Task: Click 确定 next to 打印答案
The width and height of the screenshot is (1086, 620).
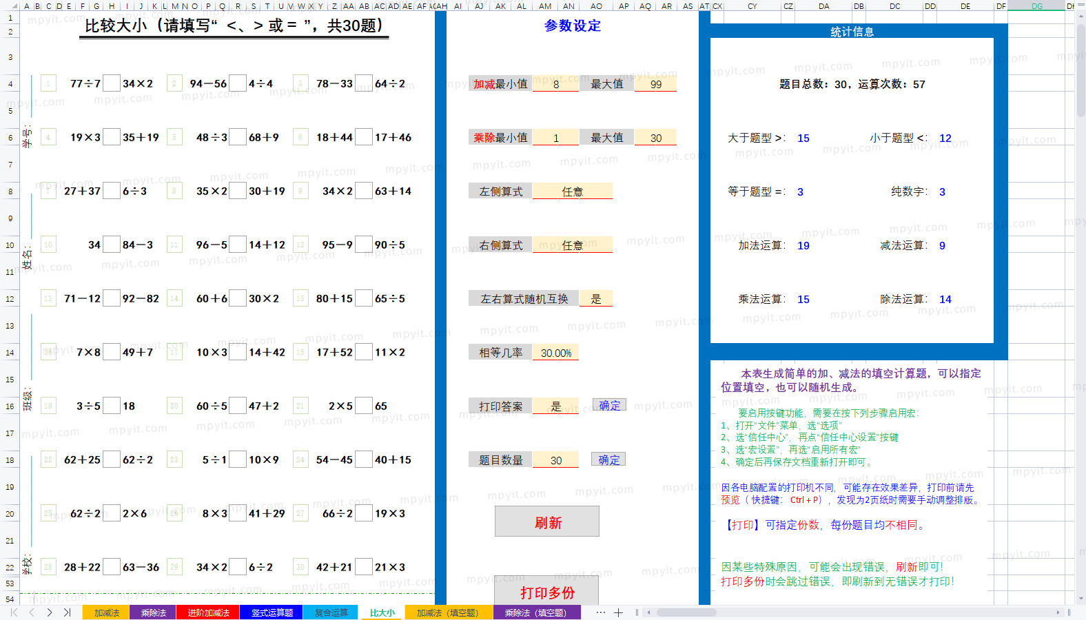Action: 609,405
